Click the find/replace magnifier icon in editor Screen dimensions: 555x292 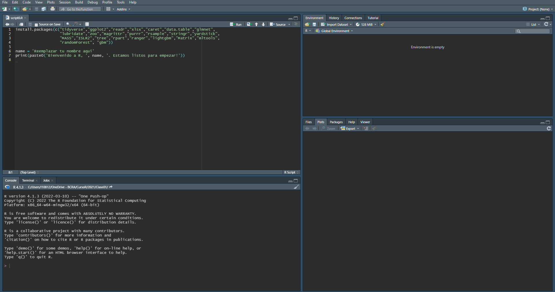tap(68, 24)
